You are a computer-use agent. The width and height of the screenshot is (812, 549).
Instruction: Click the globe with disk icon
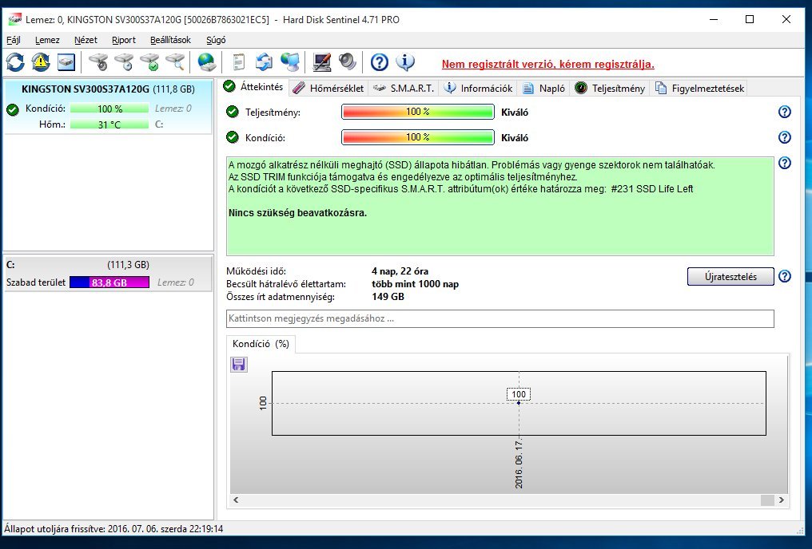(207, 62)
